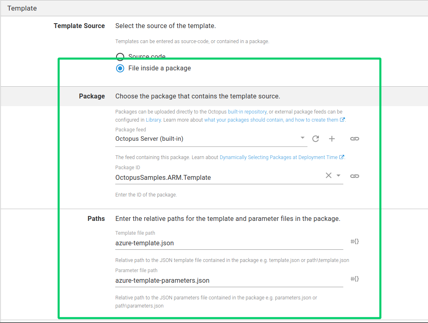Click external link icon after Deployment Time

342,157
